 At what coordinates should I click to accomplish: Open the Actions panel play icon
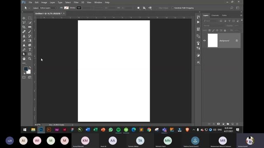198,22
